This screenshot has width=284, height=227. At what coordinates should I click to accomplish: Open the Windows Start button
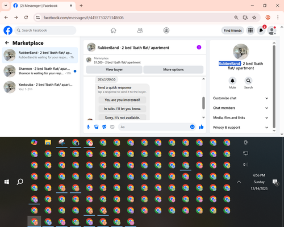[x=7, y=182]
